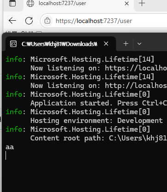
Task: Open the browser tab actions menu icon
Action: (x=12, y=3)
